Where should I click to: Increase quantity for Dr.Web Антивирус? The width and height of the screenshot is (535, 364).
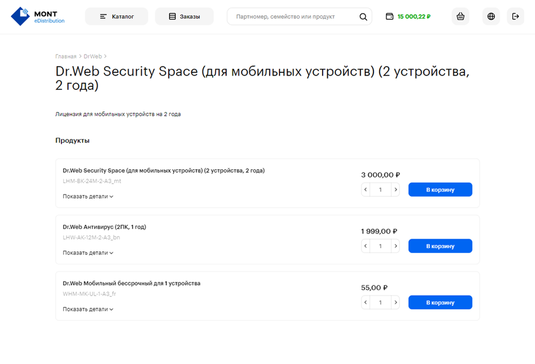(395, 246)
